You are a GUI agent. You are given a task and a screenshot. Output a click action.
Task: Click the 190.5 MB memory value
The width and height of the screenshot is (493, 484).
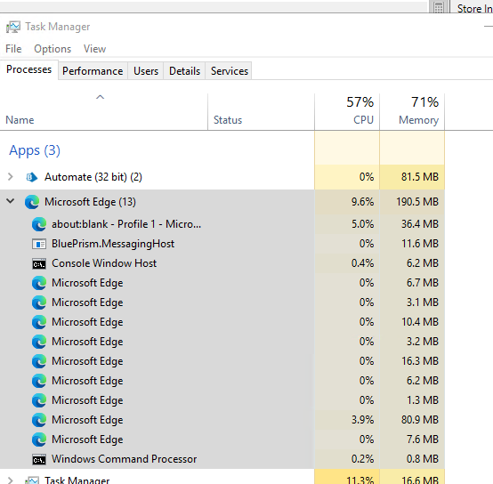[x=417, y=202]
